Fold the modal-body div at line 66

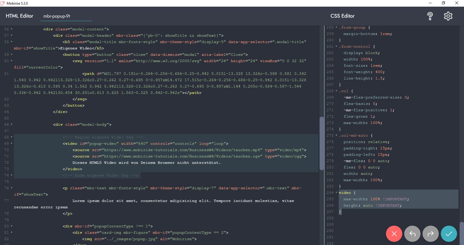[12, 125]
